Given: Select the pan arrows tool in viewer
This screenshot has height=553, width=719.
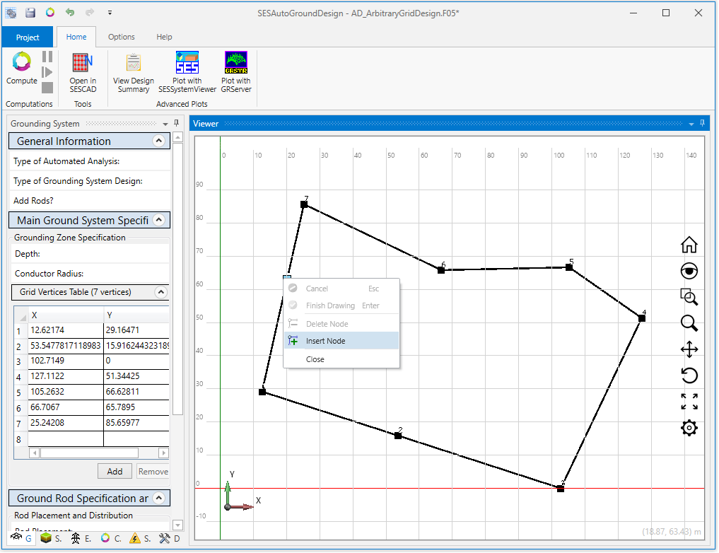Looking at the screenshot, I should pos(689,349).
